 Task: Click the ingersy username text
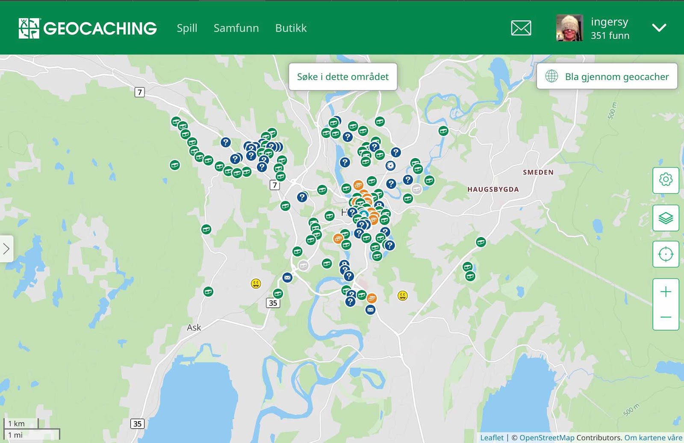[609, 22]
